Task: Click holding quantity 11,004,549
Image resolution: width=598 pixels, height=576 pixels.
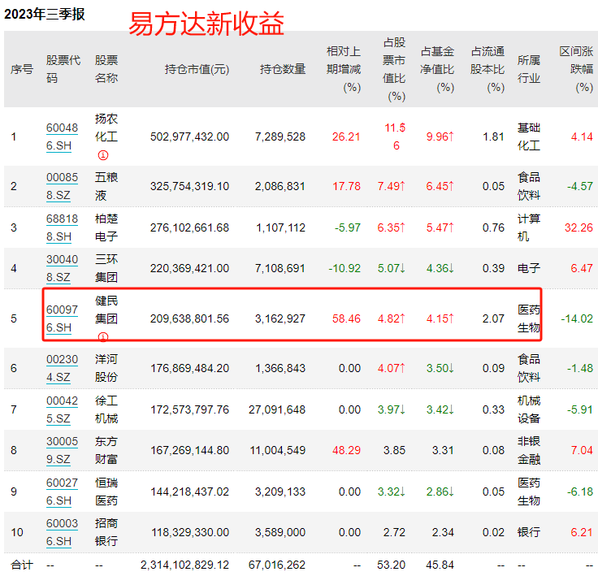Action: click(x=278, y=451)
